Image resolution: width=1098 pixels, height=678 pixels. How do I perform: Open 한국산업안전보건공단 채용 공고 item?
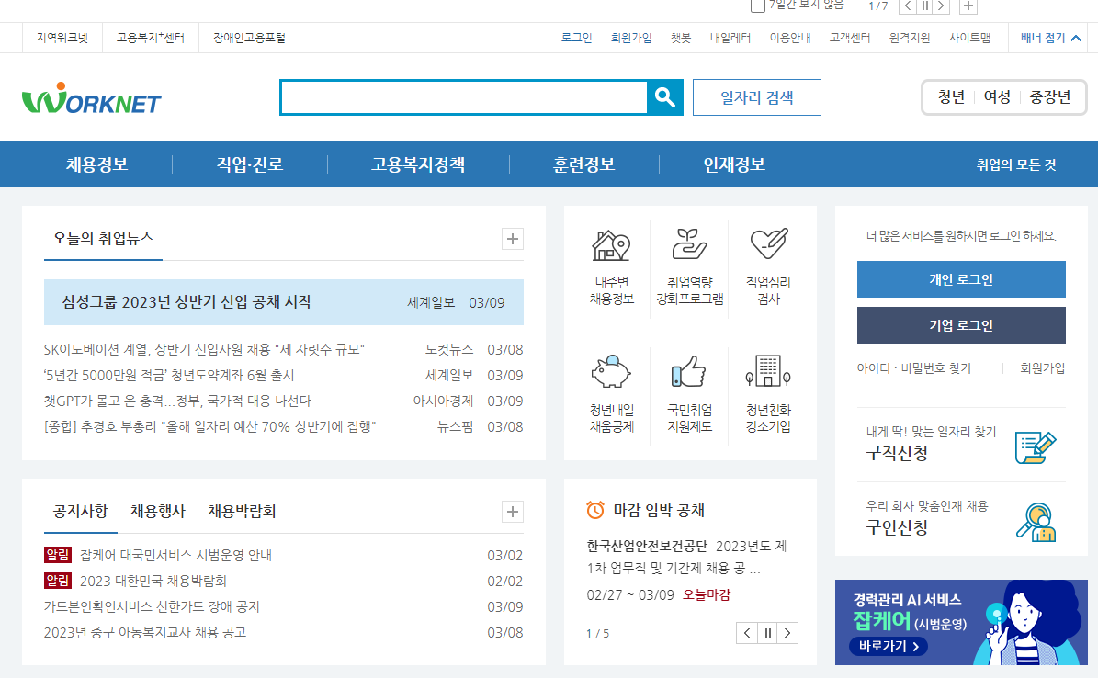[687, 557]
